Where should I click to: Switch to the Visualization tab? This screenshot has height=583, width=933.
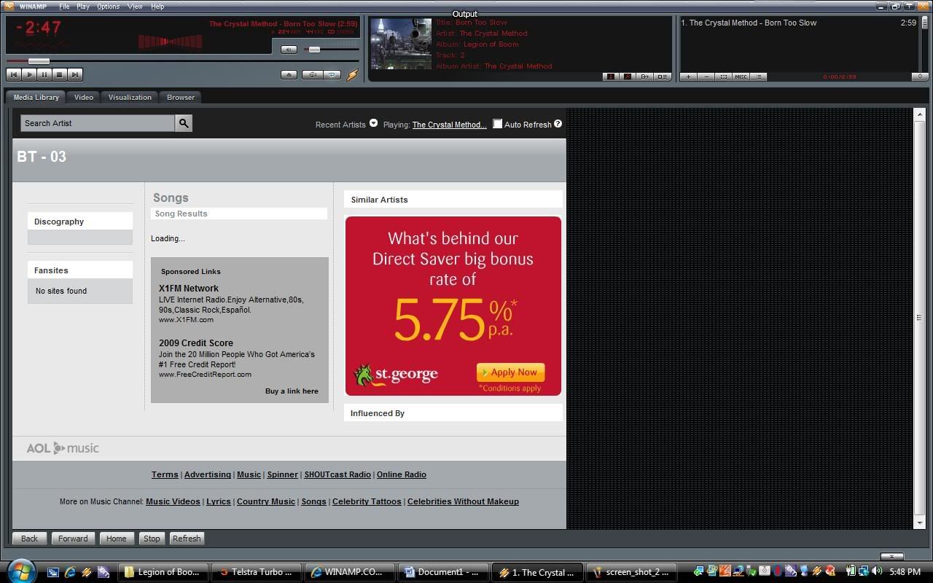(x=130, y=97)
